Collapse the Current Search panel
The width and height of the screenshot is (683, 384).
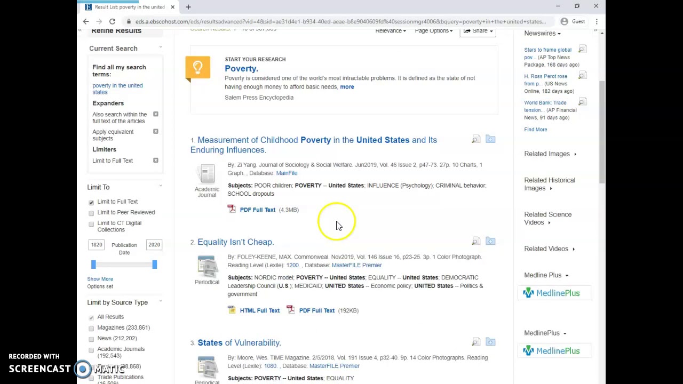[x=160, y=48]
